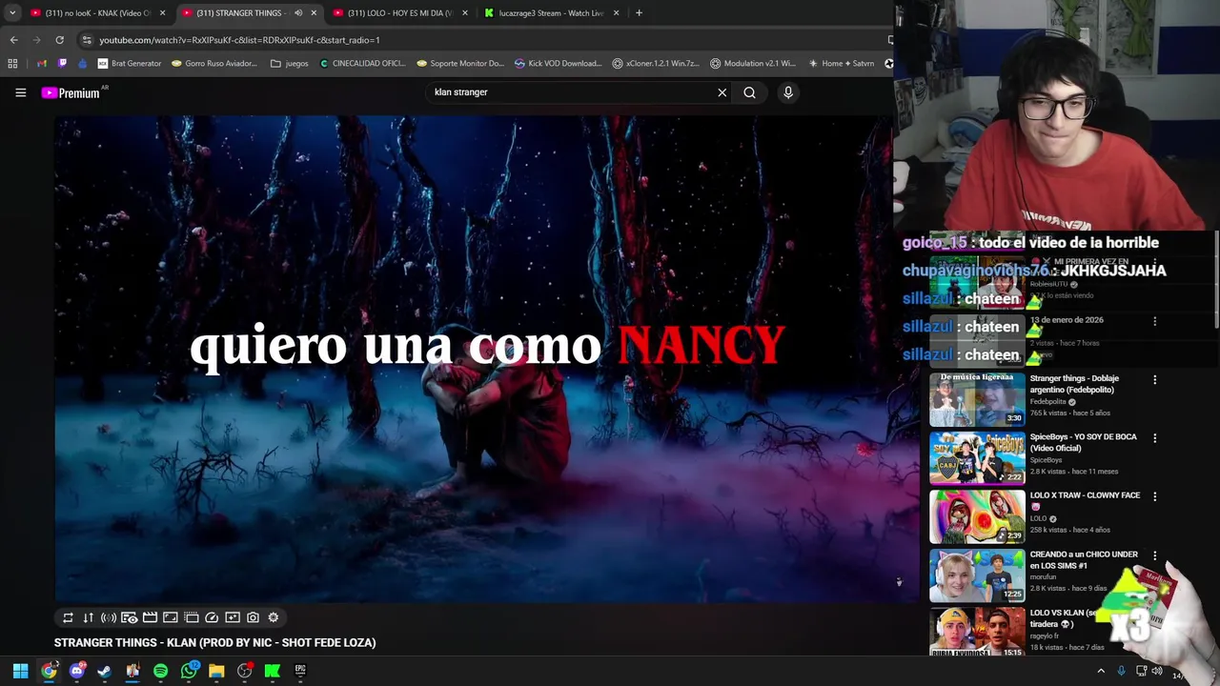Open WhatsApp from the taskbar
Screen dimensions: 1220x686
coord(189,671)
